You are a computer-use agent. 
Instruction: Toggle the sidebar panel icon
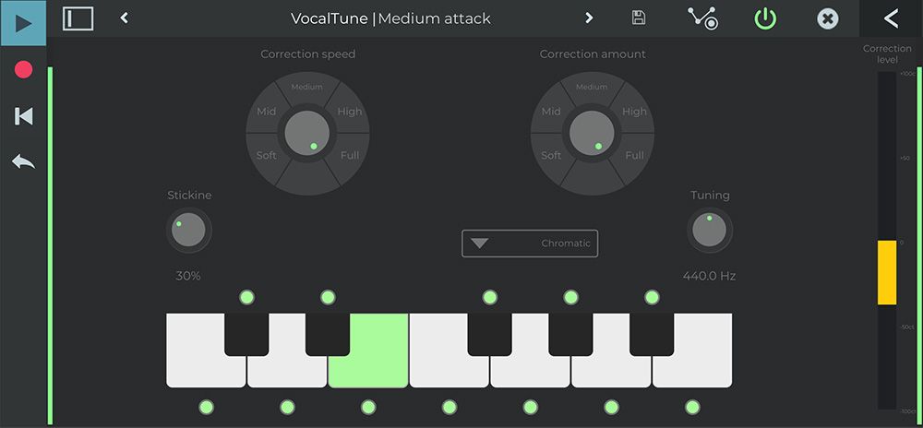78,18
